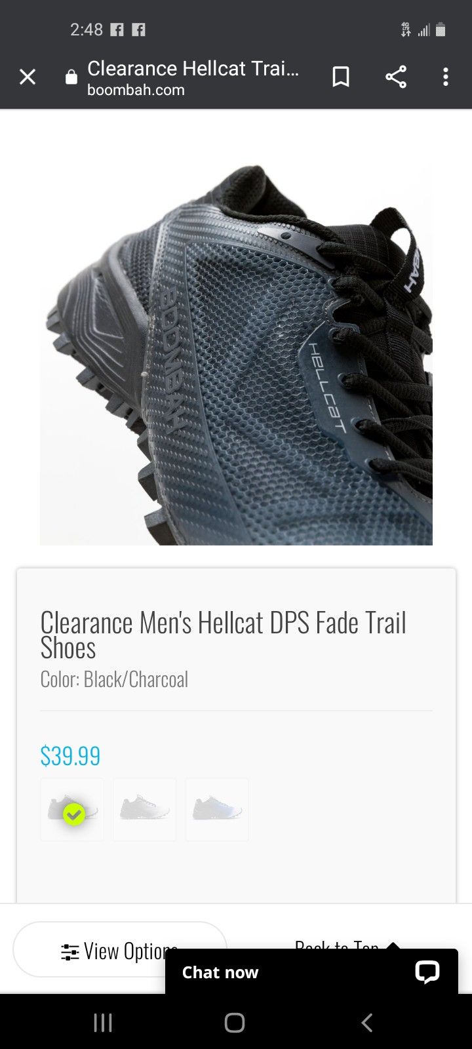This screenshot has height=1049, width=472.
Task: Tap the sliders icon on View Options
Action: click(x=69, y=952)
